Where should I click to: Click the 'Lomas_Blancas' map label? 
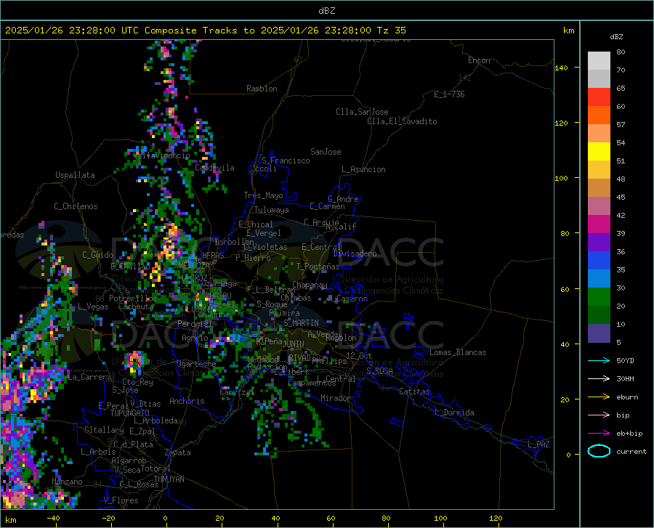(458, 352)
